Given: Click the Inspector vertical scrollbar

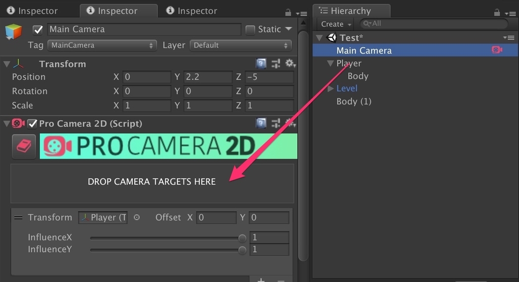Looking at the screenshot, I should pos(303,146).
